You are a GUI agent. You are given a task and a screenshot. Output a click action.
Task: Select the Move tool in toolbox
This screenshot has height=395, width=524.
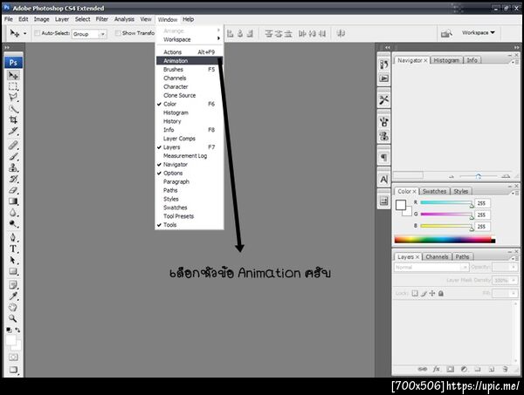13,75
